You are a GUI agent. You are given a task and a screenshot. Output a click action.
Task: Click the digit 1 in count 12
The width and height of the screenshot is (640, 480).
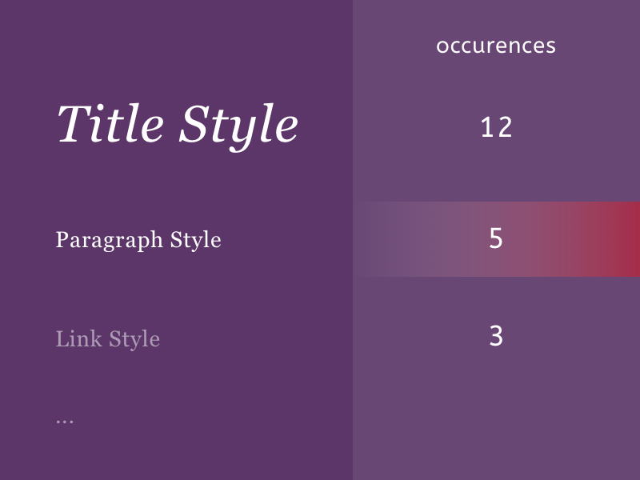pos(487,127)
